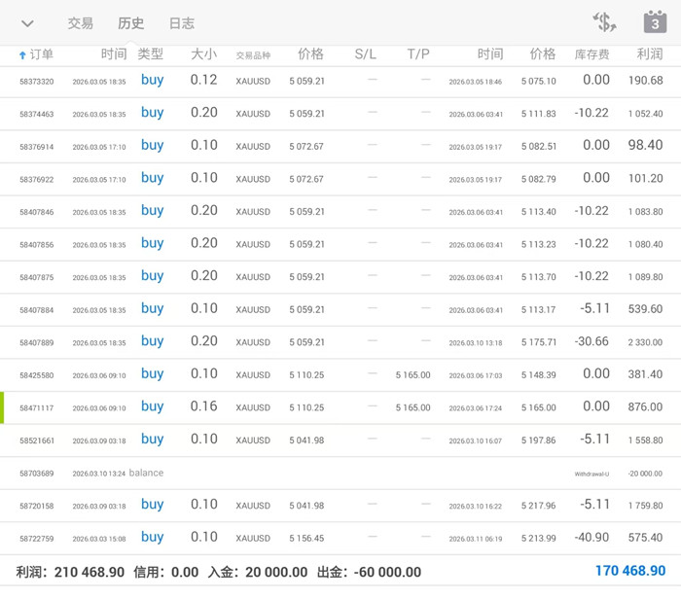The image size is (681, 599).
Task: Open the calendar period icon
Action: (x=655, y=22)
